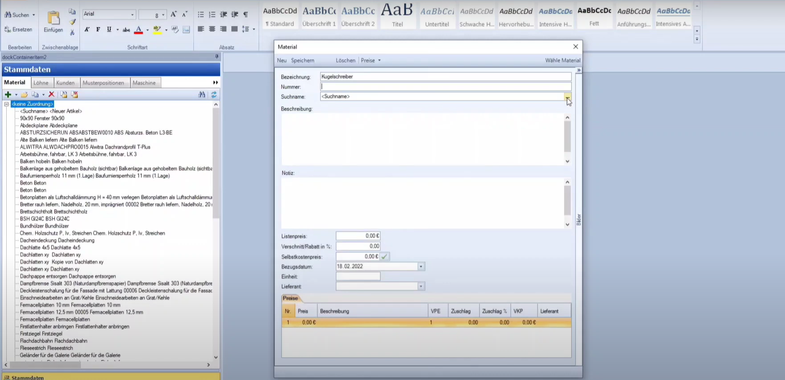This screenshot has height=380, width=785.
Task: Apply bulleted list formatting
Action: point(201,15)
